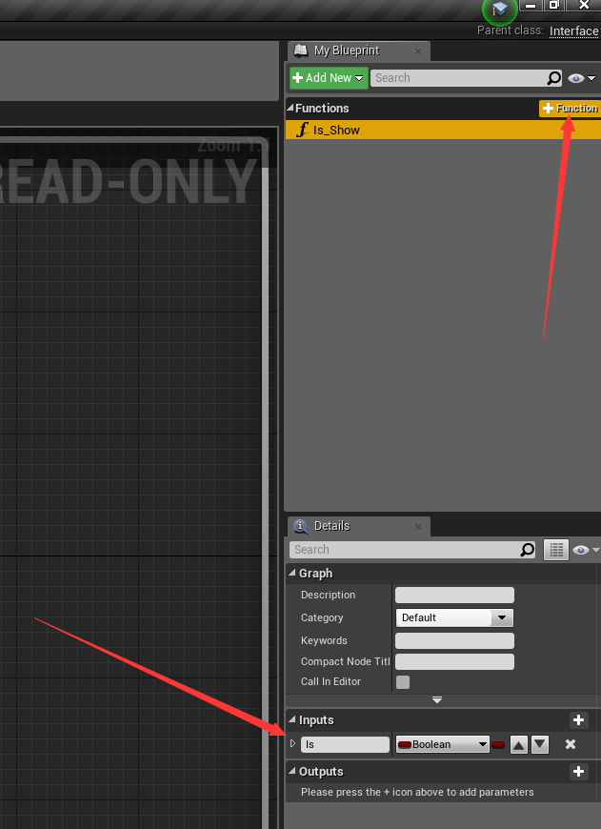Open the Boolean type dropdown

(443, 744)
